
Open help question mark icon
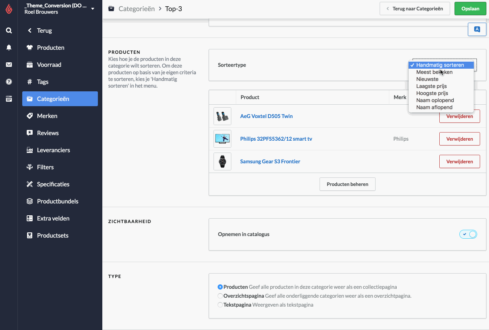point(9,82)
